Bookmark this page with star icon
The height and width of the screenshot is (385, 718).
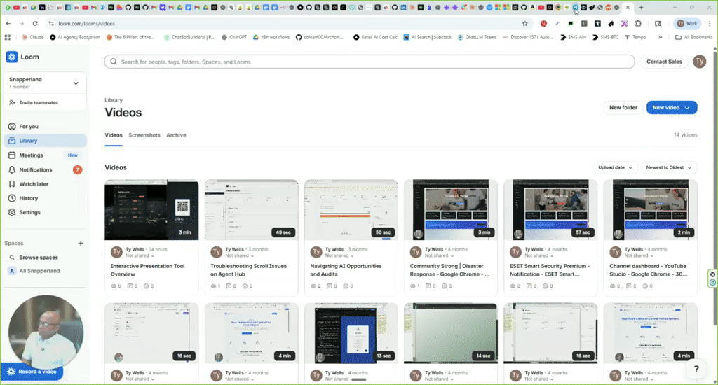pos(524,23)
